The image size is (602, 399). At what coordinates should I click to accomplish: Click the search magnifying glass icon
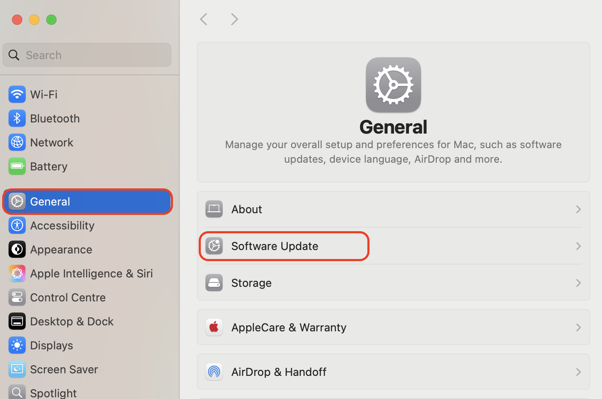tap(14, 55)
